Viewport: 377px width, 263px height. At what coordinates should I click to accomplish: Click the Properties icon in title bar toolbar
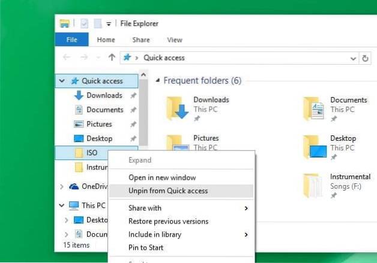coord(83,24)
